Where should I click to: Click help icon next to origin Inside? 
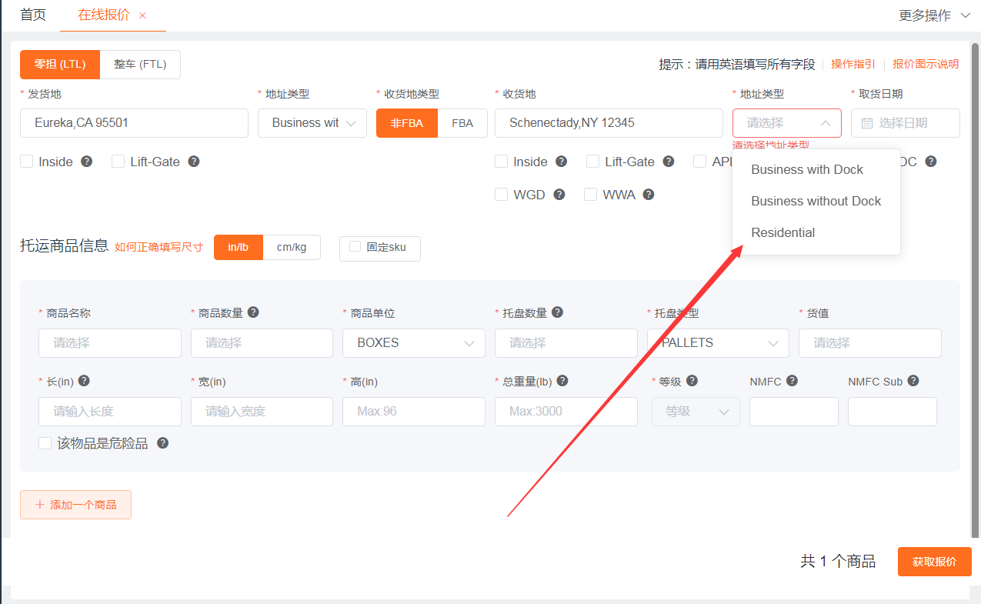[x=87, y=162]
